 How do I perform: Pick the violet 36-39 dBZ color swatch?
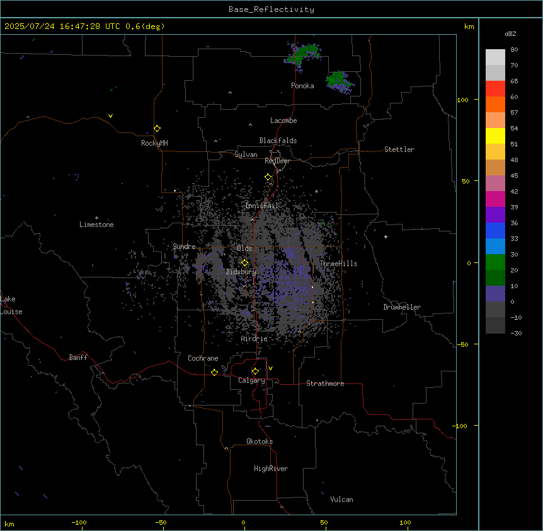pyautogui.click(x=495, y=215)
